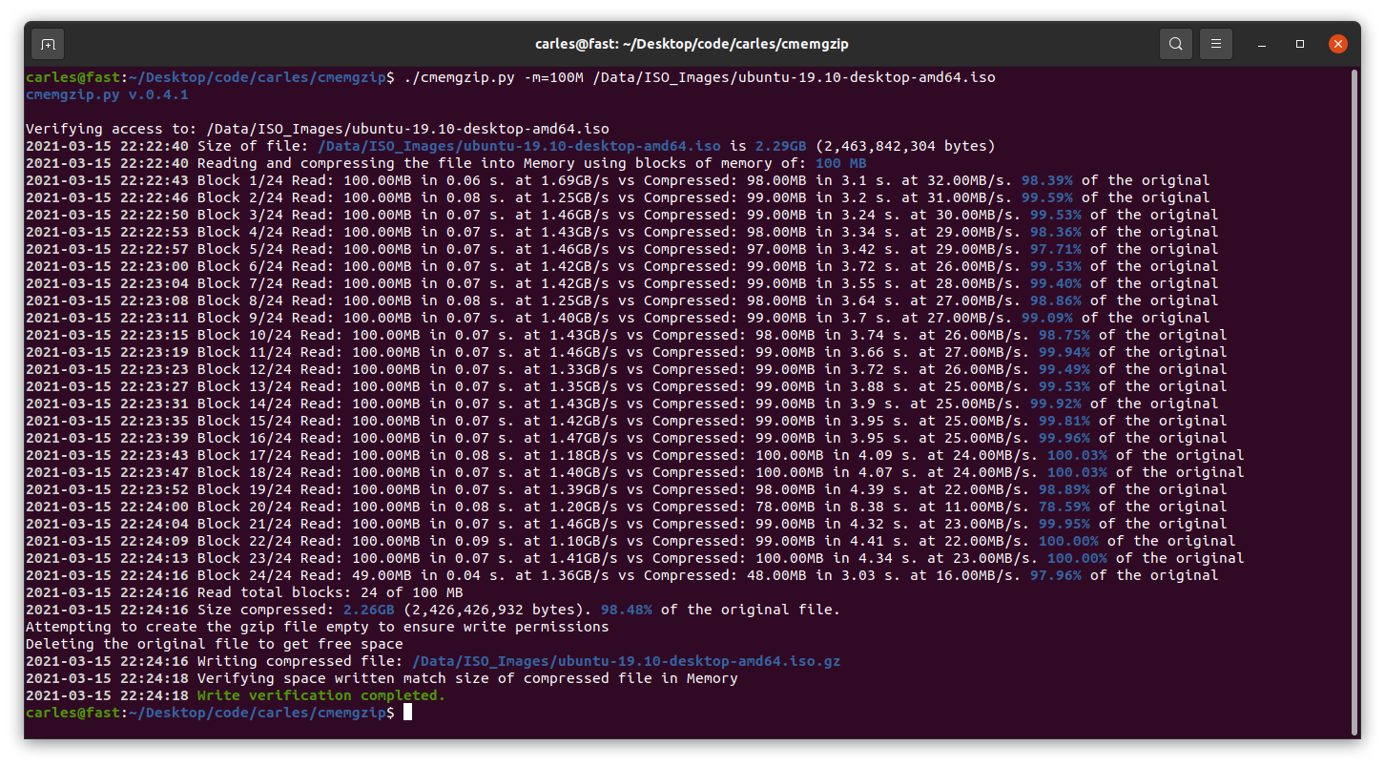
Task: Click 99.09% on the Block 9/24 line
Action: pos(1046,318)
